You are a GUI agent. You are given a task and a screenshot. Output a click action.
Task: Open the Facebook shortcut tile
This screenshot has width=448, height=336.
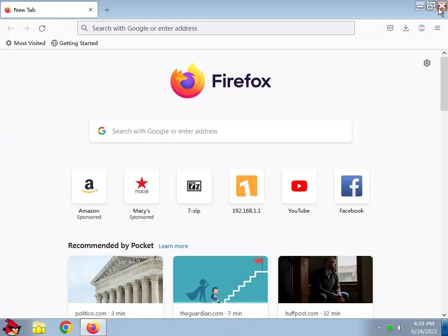351,192
